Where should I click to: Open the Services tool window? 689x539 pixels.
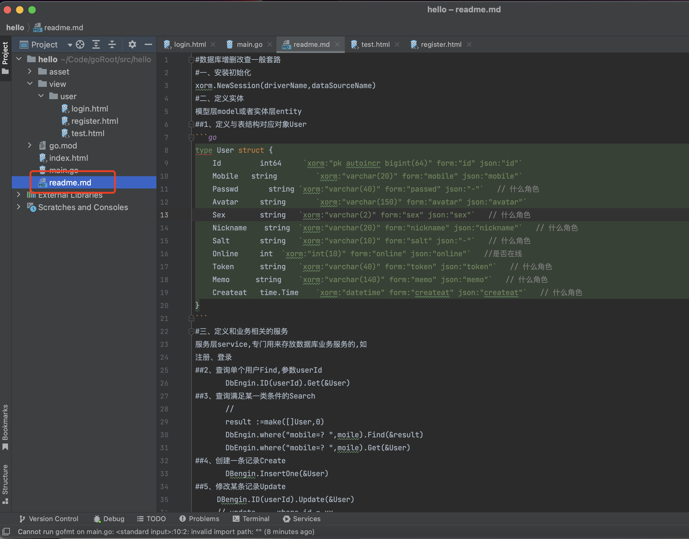[301, 518]
